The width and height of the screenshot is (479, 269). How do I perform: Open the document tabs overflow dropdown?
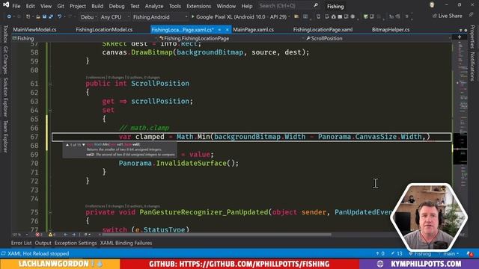pos(461,30)
